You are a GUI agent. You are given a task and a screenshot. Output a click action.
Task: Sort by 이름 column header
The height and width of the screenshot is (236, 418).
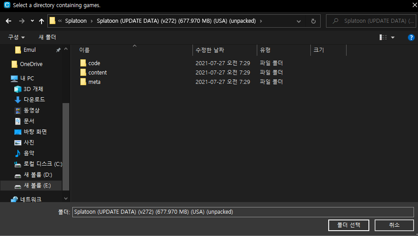tap(84, 50)
